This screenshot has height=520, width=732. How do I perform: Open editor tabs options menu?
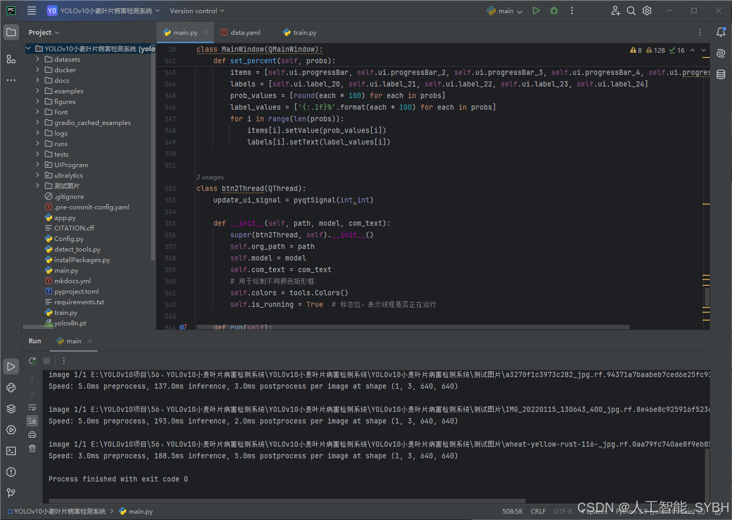click(x=700, y=32)
